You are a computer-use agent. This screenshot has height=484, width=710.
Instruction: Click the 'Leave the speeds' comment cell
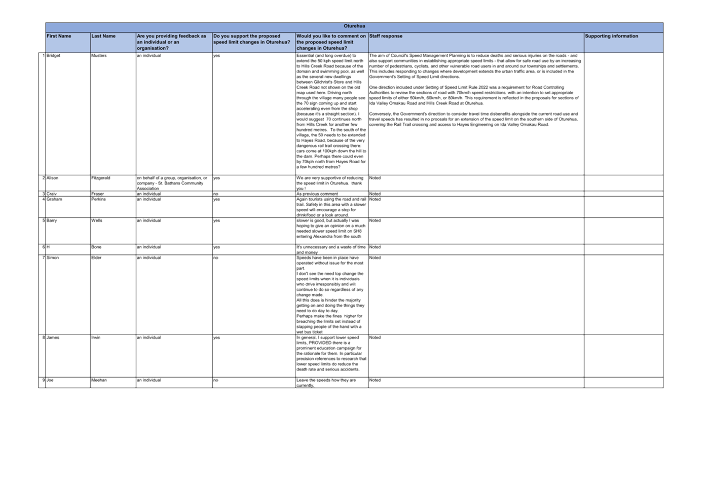coord(327,383)
